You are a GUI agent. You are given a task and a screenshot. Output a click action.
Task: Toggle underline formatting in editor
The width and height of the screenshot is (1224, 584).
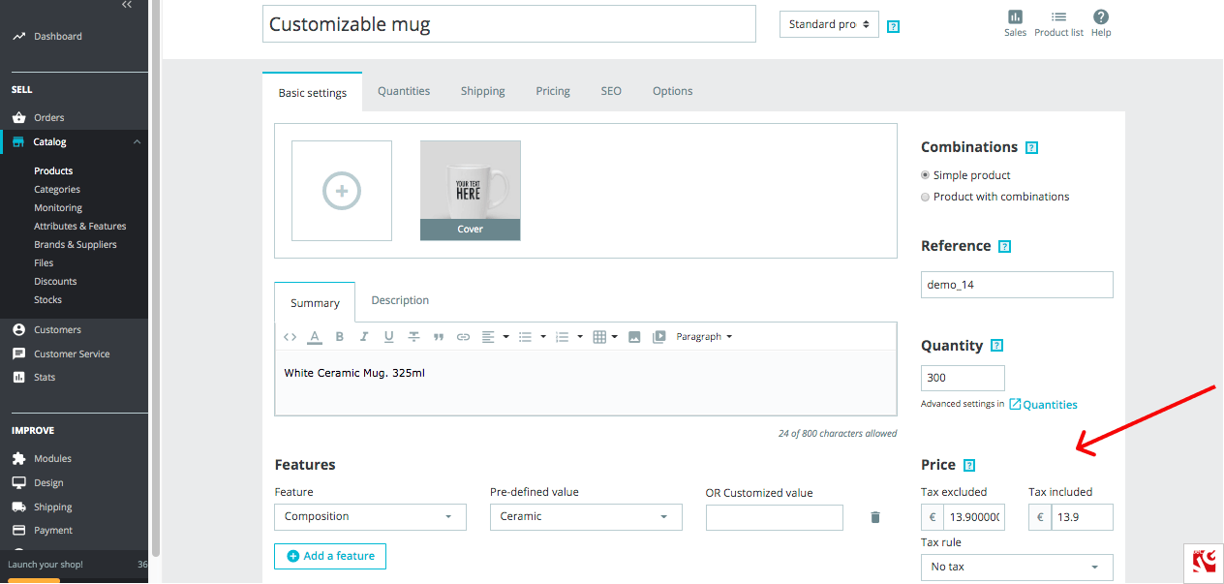[388, 337]
